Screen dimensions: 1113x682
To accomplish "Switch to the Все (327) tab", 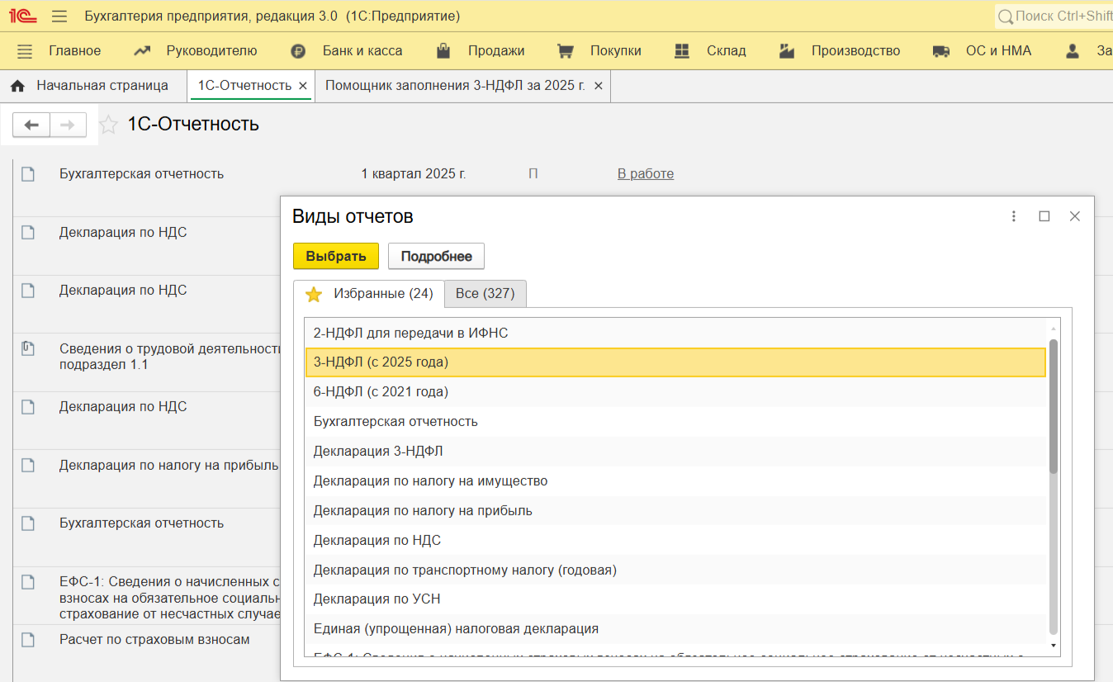I will click(485, 293).
